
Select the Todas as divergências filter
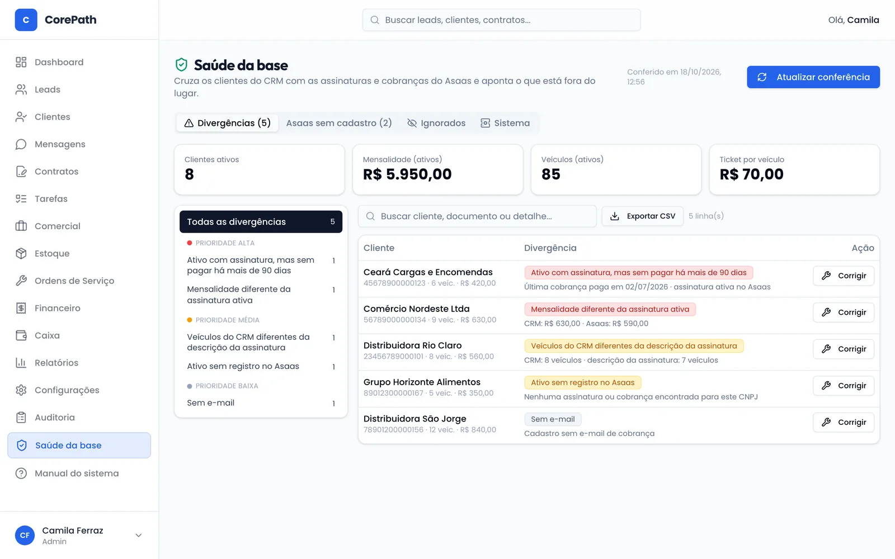click(x=261, y=222)
